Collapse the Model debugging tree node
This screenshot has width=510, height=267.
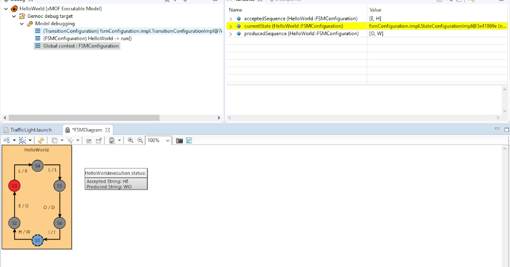pos(21,23)
